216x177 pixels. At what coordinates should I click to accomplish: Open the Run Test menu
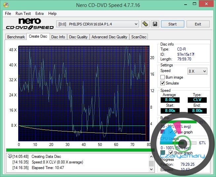(x=23, y=14)
